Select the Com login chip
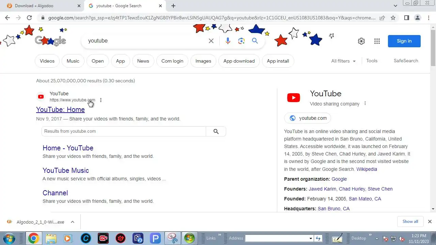Screen dimensions: 436x245 [x=172, y=61]
